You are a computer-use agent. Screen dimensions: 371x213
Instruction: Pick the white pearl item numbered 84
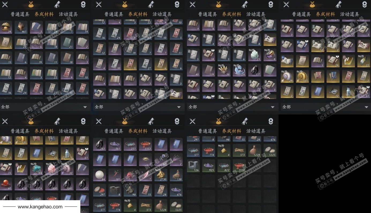[x=99, y=175]
